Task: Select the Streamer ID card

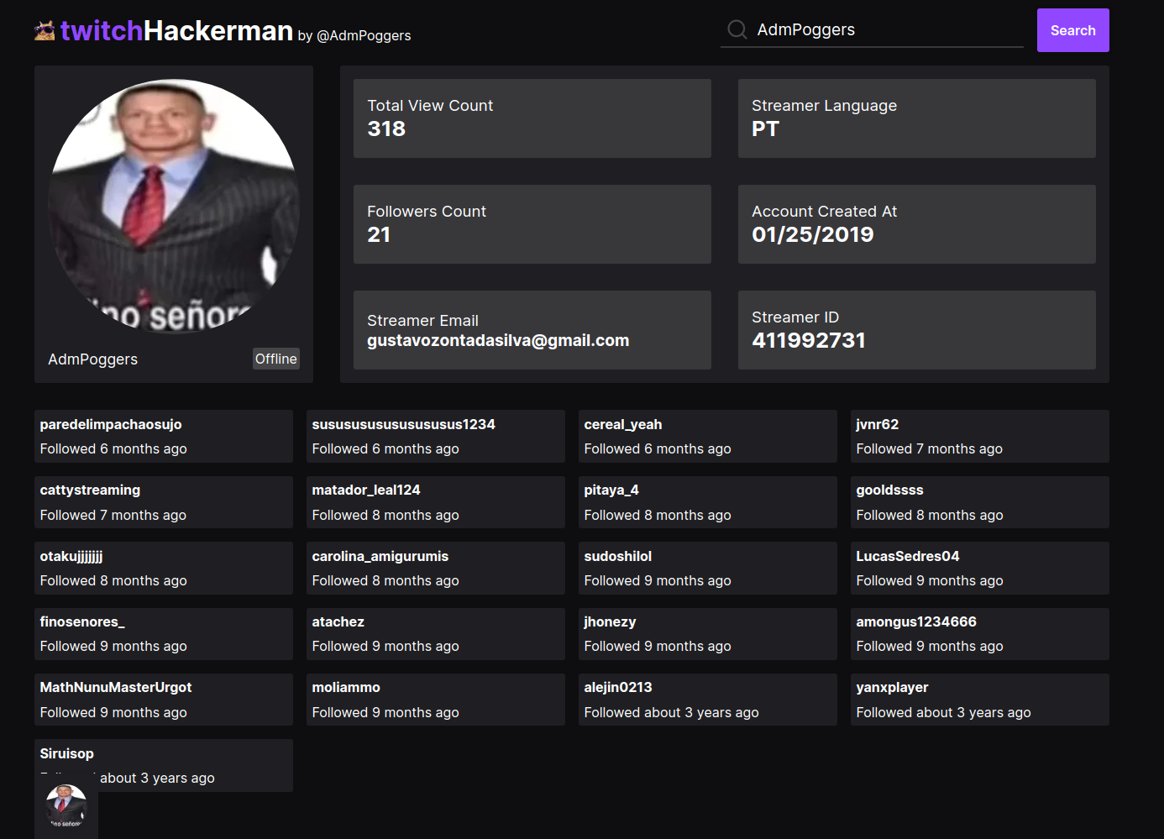Action: pyautogui.click(x=916, y=330)
